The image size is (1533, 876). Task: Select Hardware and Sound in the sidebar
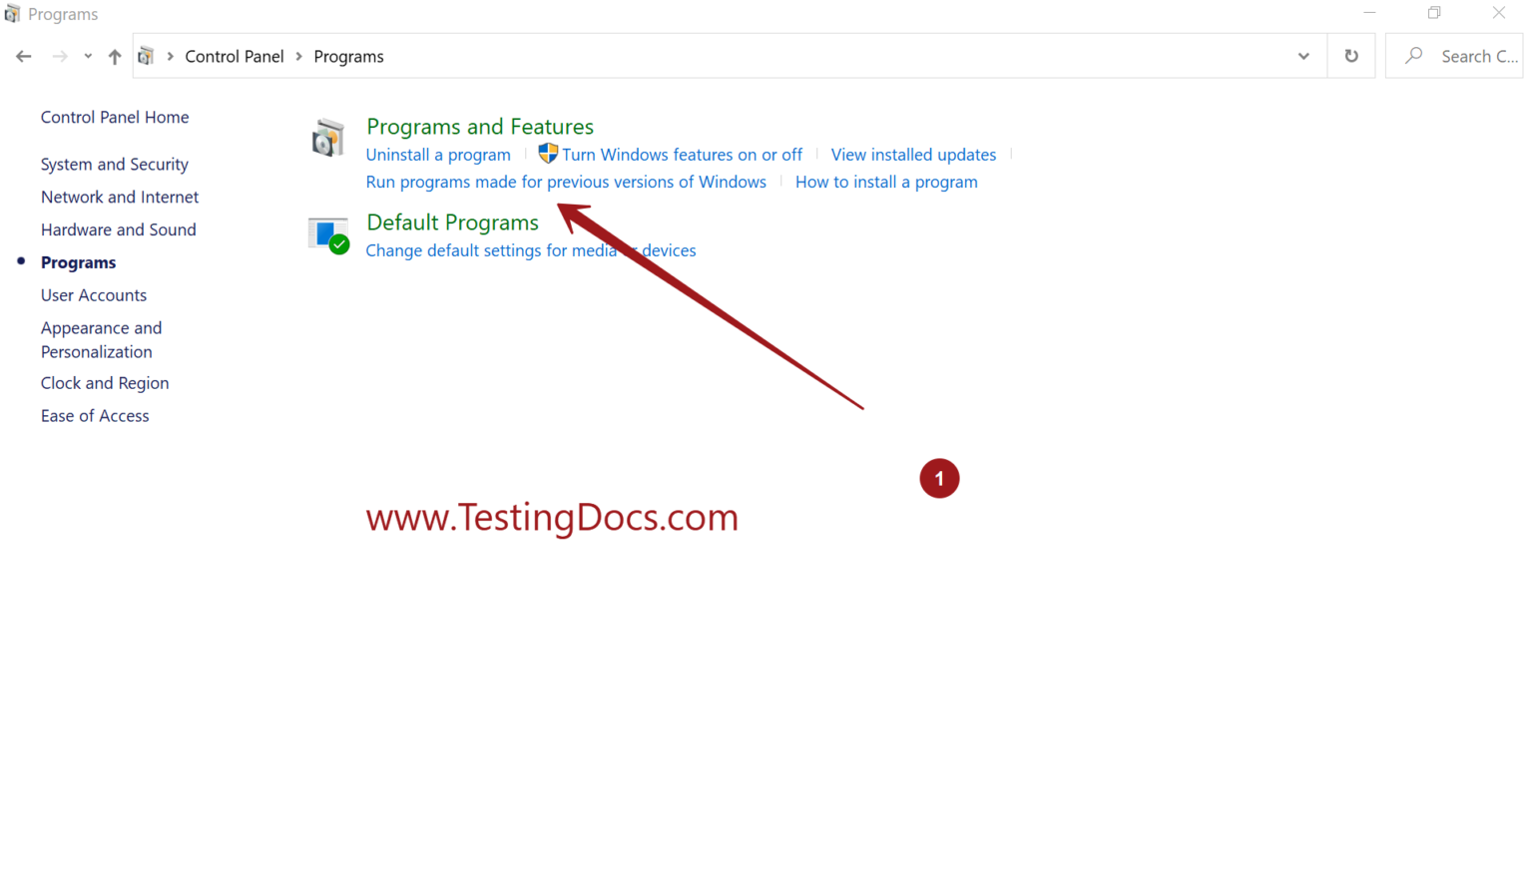point(118,229)
